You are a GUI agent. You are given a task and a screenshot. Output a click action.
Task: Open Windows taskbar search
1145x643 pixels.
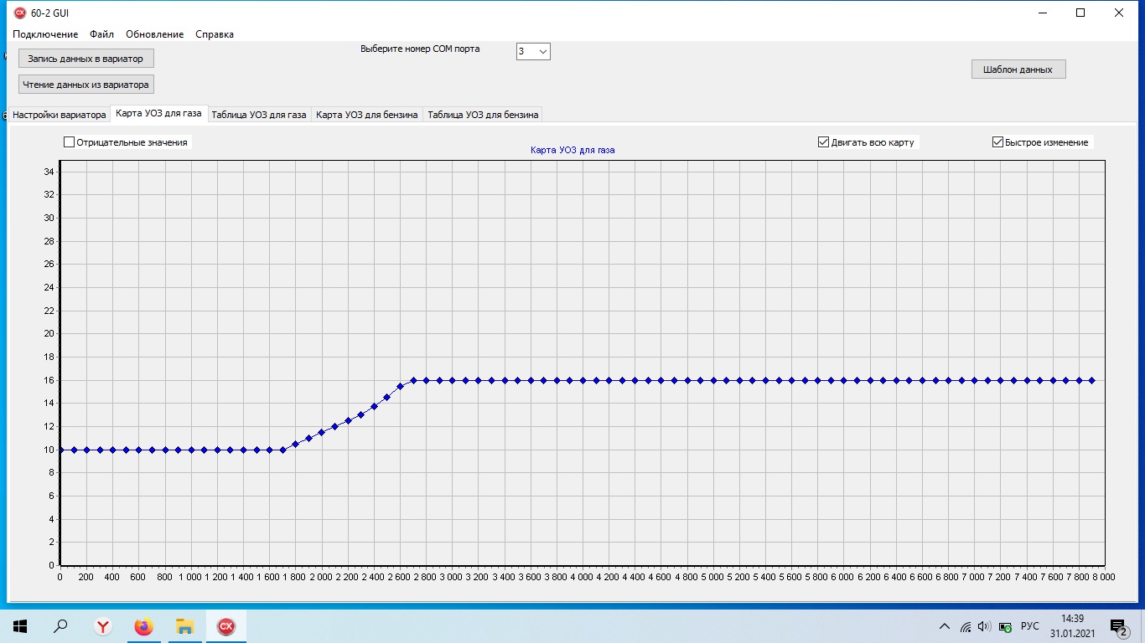[x=60, y=626]
